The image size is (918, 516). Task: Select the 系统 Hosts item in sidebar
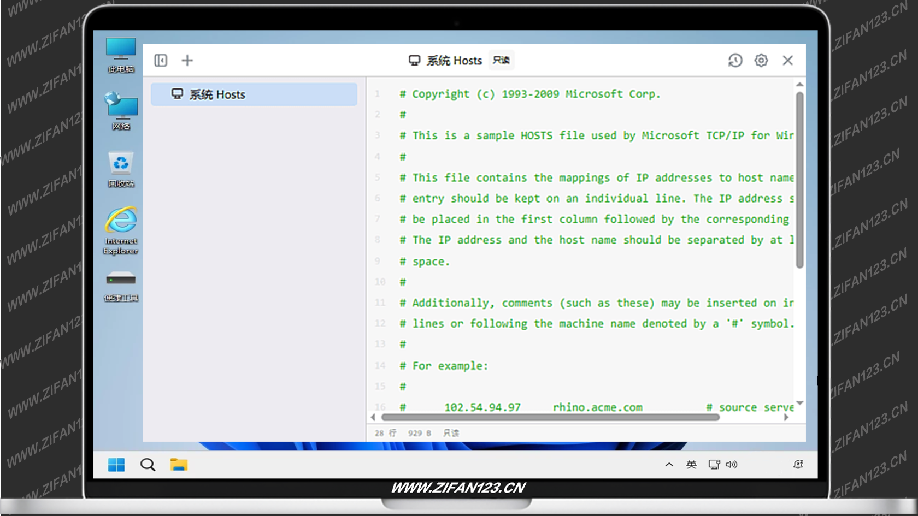254,94
